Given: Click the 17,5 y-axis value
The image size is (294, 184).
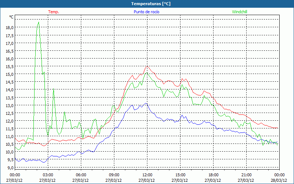Looking at the screenshot, I should [x=10, y=35].
